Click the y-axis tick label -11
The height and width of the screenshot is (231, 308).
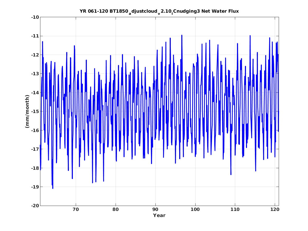[35, 36]
